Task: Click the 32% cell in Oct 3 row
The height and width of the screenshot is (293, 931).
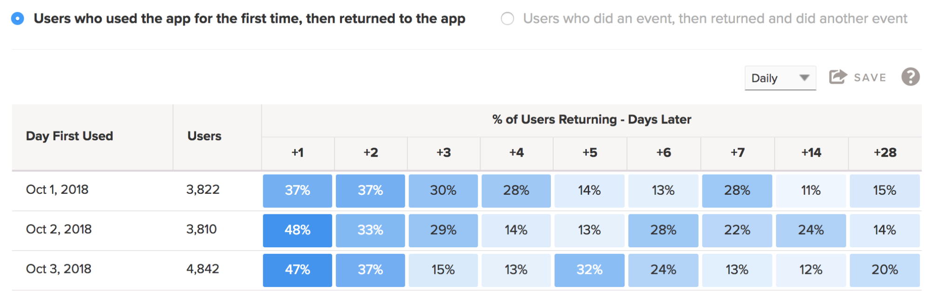Action: click(589, 270)
